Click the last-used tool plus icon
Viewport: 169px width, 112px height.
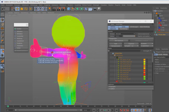pos(31,9)
